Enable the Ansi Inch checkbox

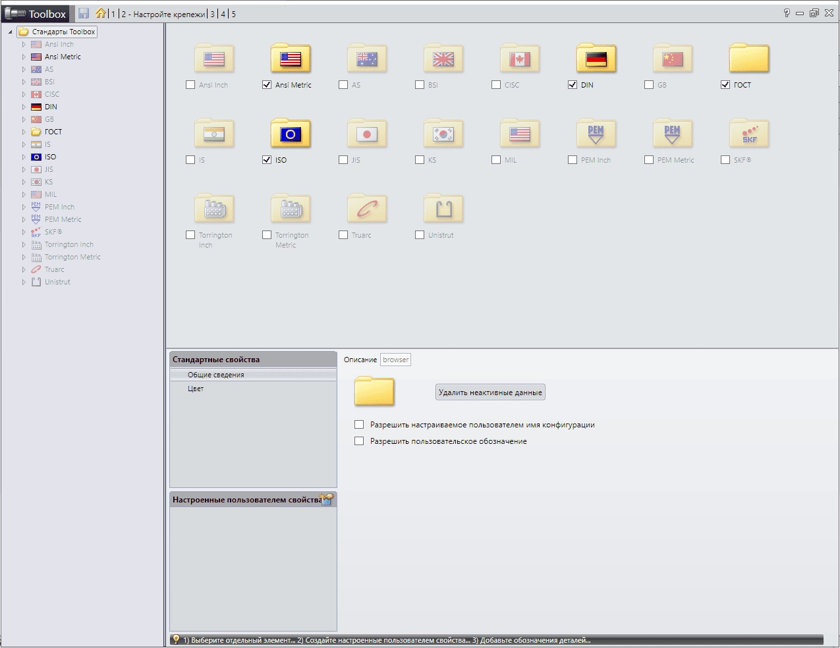190,85
